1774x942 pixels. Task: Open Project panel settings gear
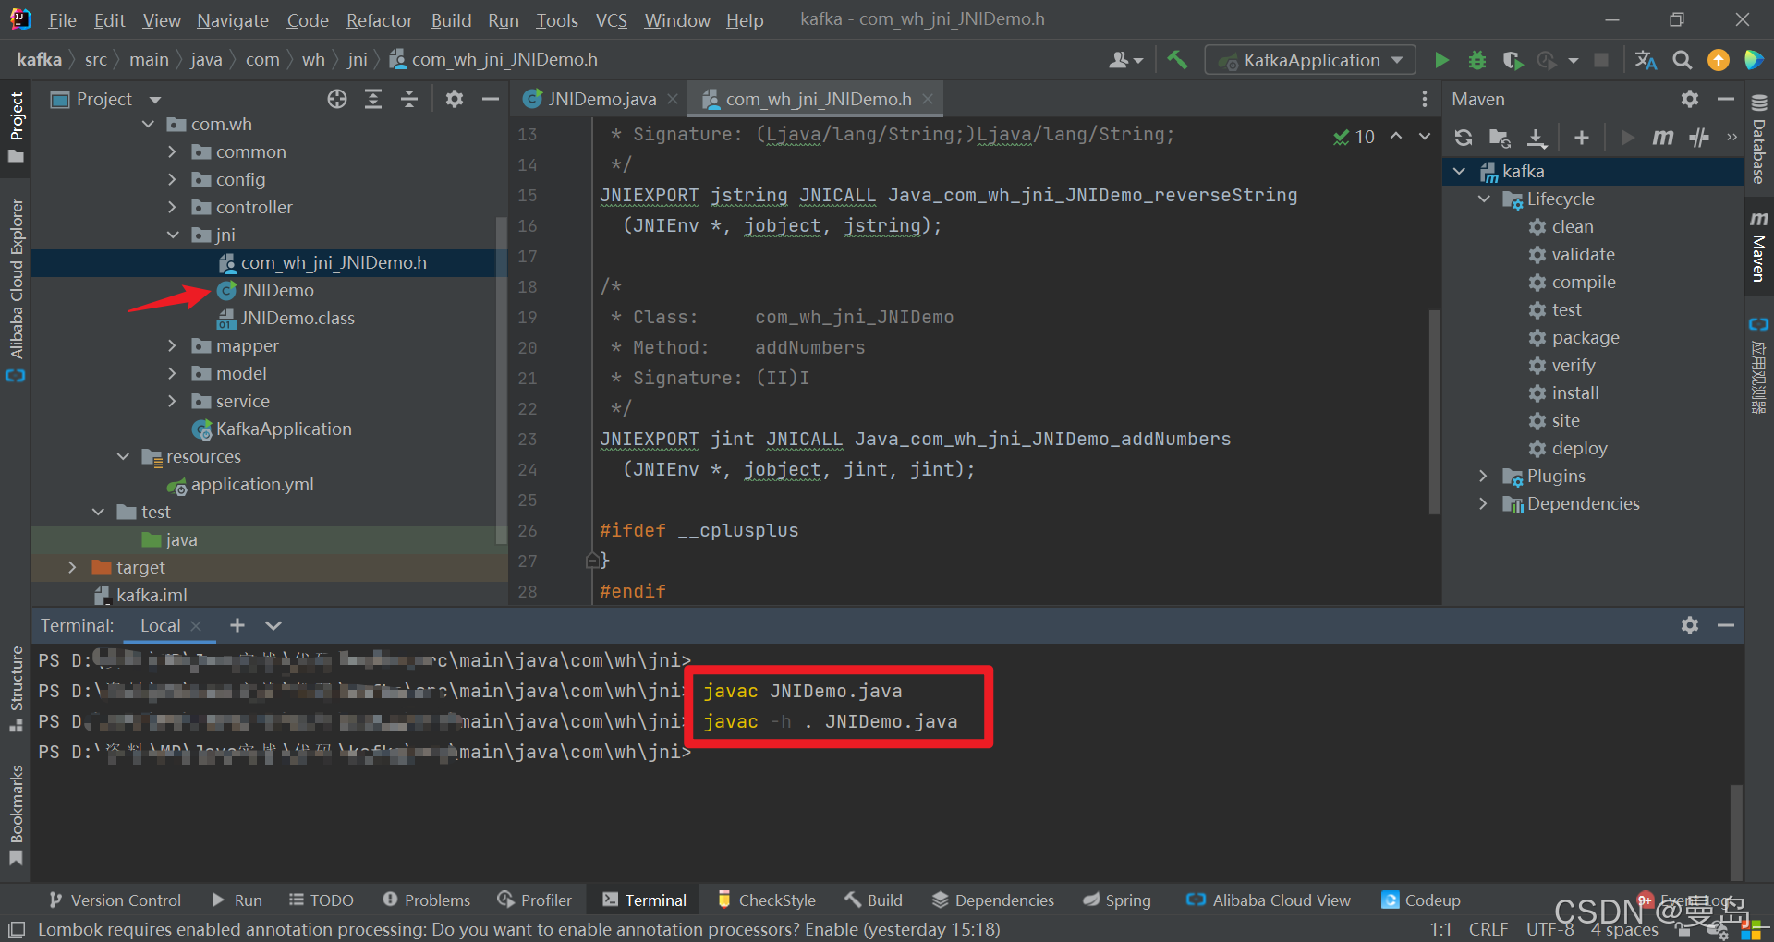[x=454, y=99]
